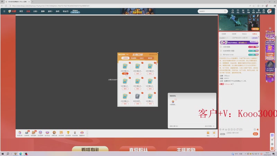Close the 主播口袋 popup

(158, 53)
